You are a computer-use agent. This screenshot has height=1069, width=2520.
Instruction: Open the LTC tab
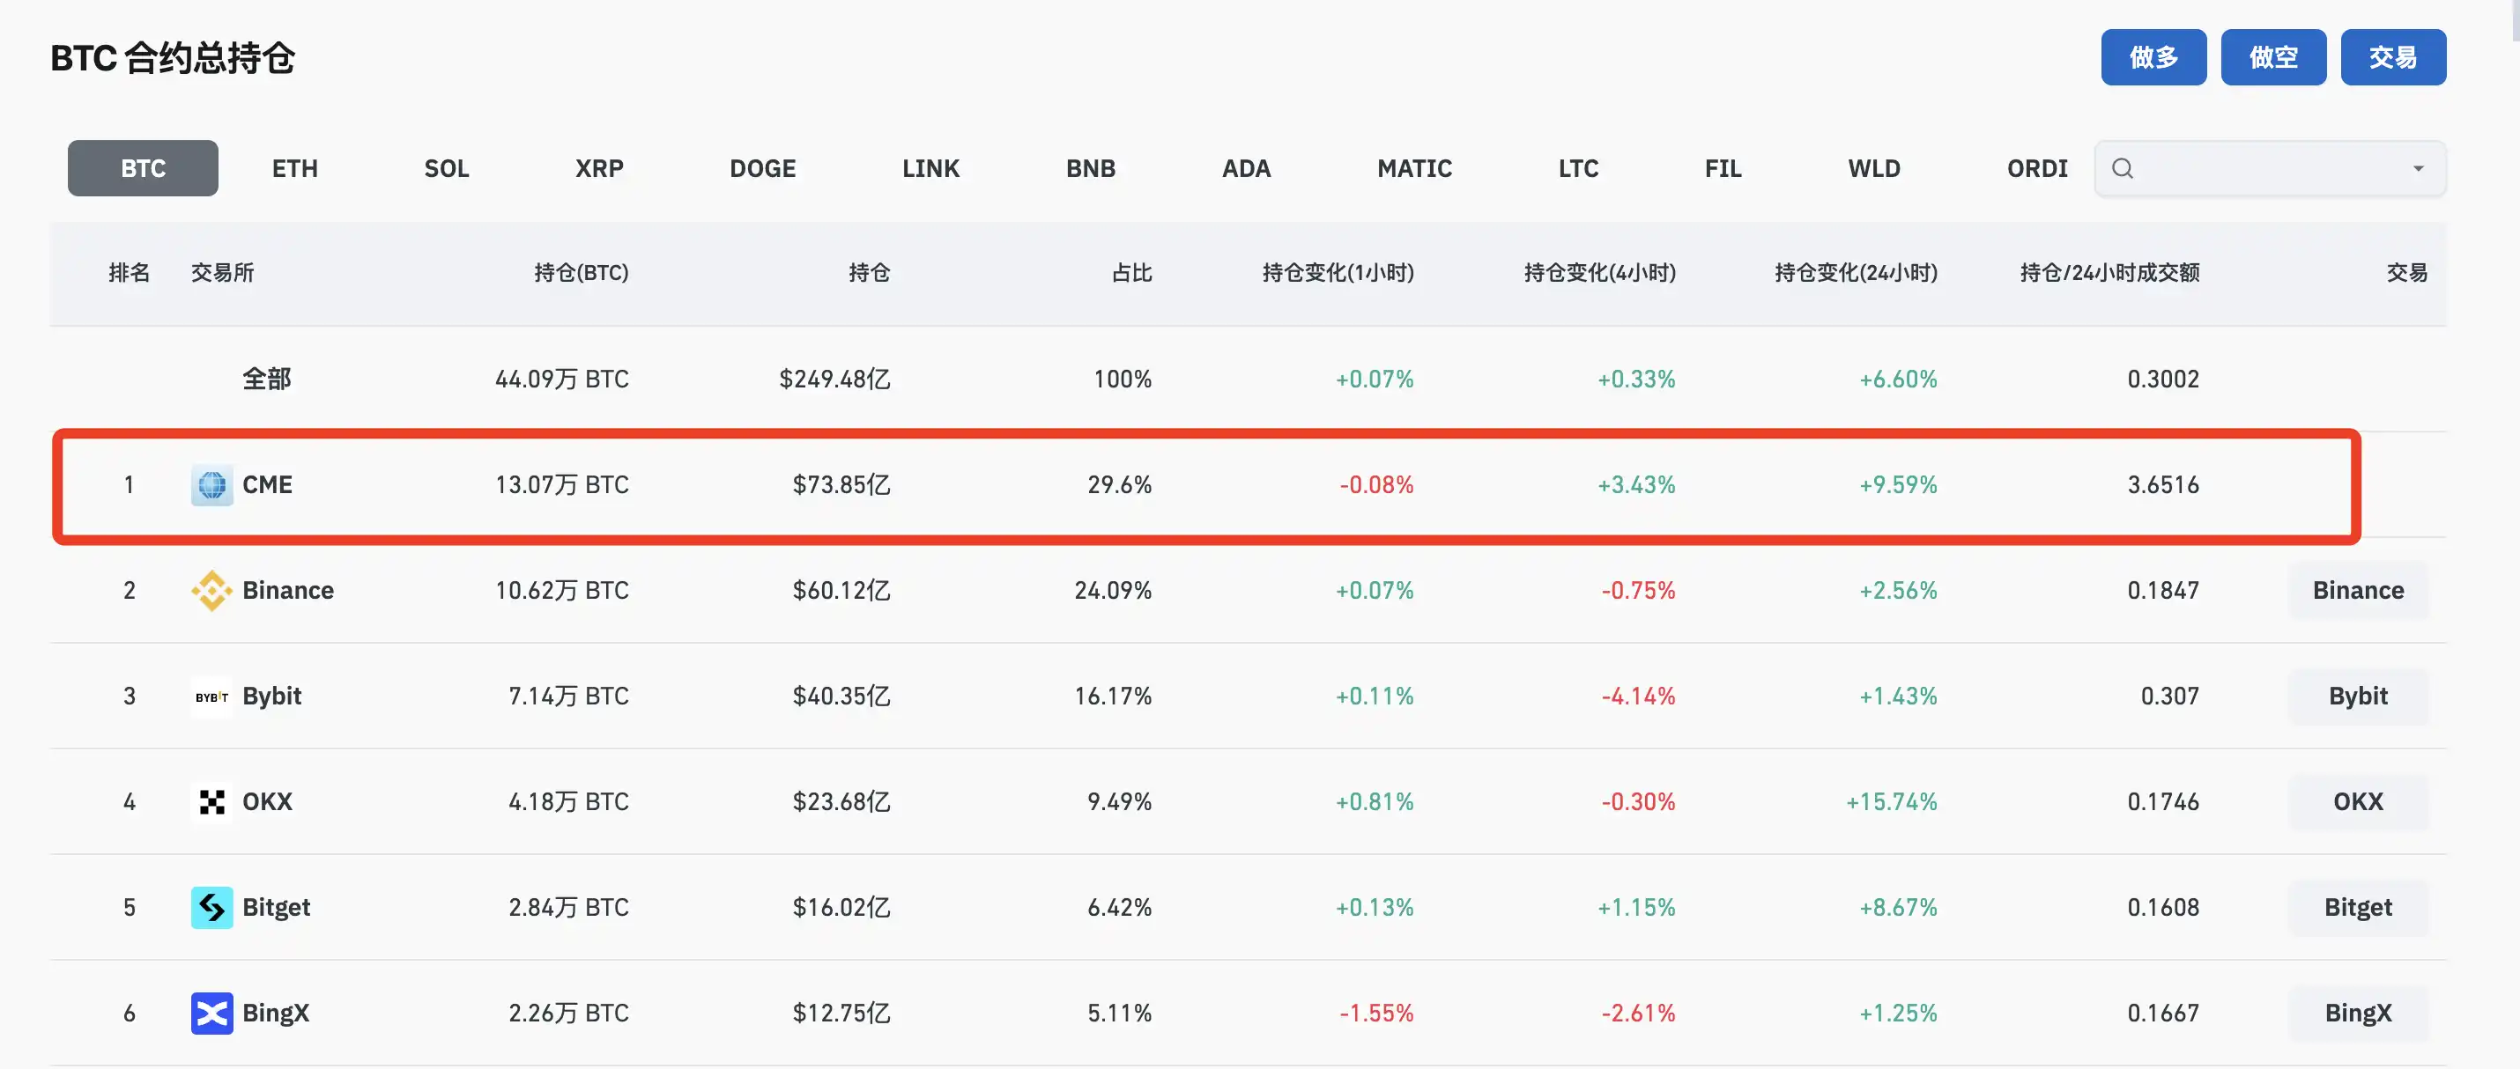(1578, 168)
